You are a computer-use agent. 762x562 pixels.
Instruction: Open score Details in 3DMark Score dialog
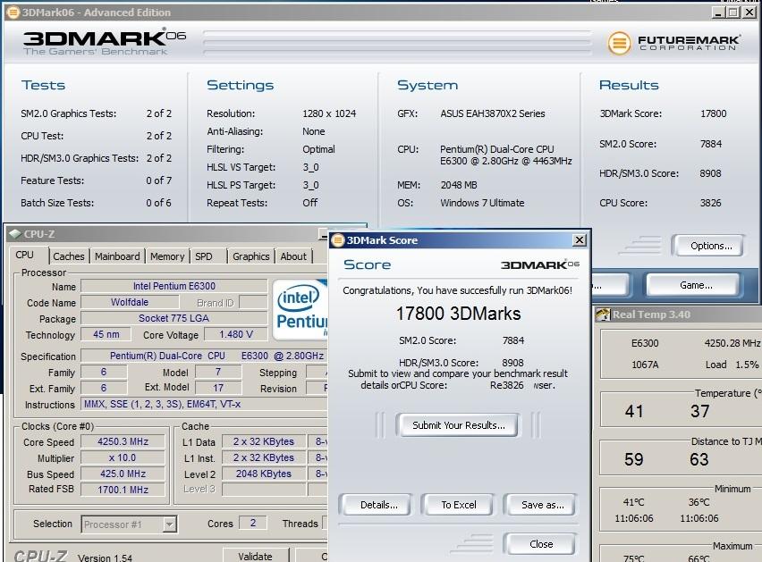pyautogui.click(x=378, y=505)
